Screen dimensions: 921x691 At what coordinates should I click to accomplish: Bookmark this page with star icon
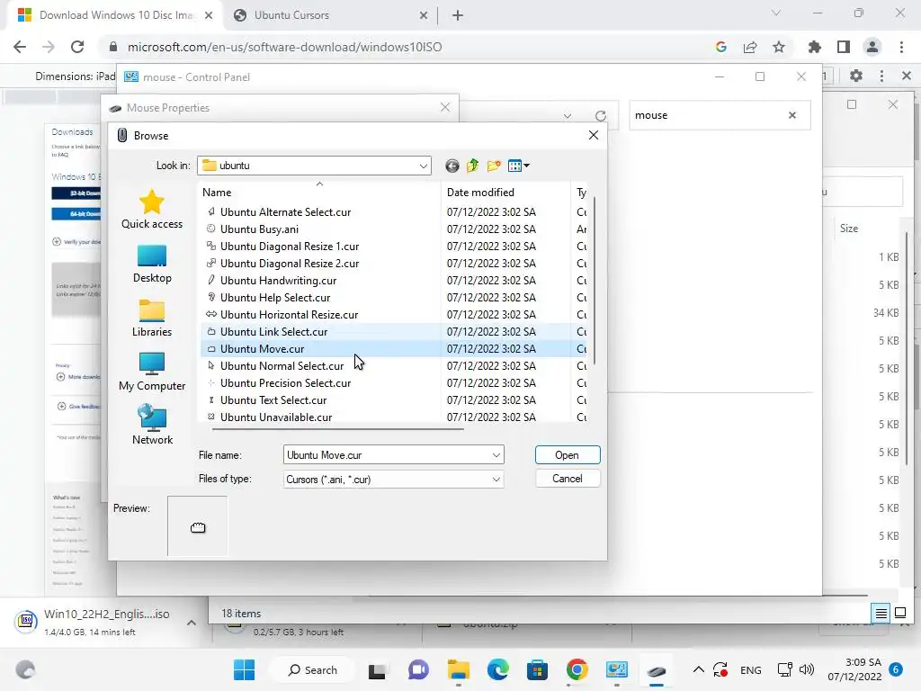tap(778, 47)
